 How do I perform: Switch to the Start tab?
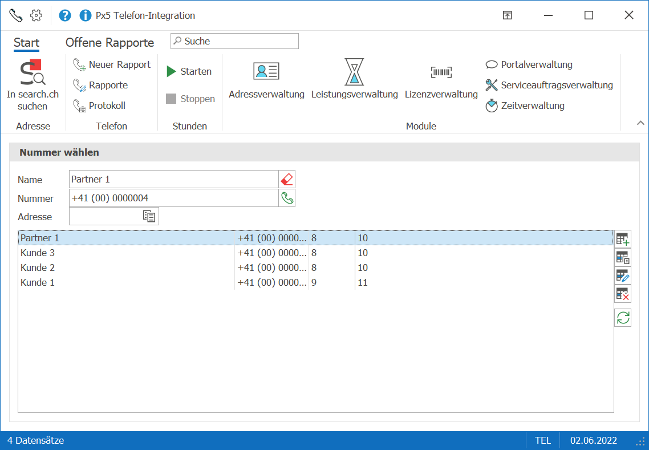point(26,43)
